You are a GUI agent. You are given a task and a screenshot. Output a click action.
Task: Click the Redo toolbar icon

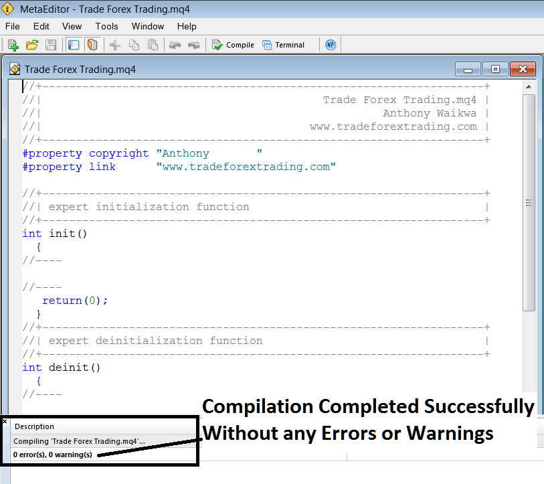coord(194,44)
